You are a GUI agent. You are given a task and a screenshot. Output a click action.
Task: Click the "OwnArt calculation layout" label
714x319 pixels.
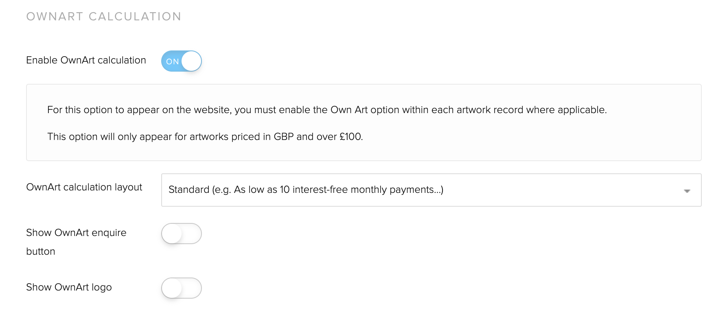[84, 187]
